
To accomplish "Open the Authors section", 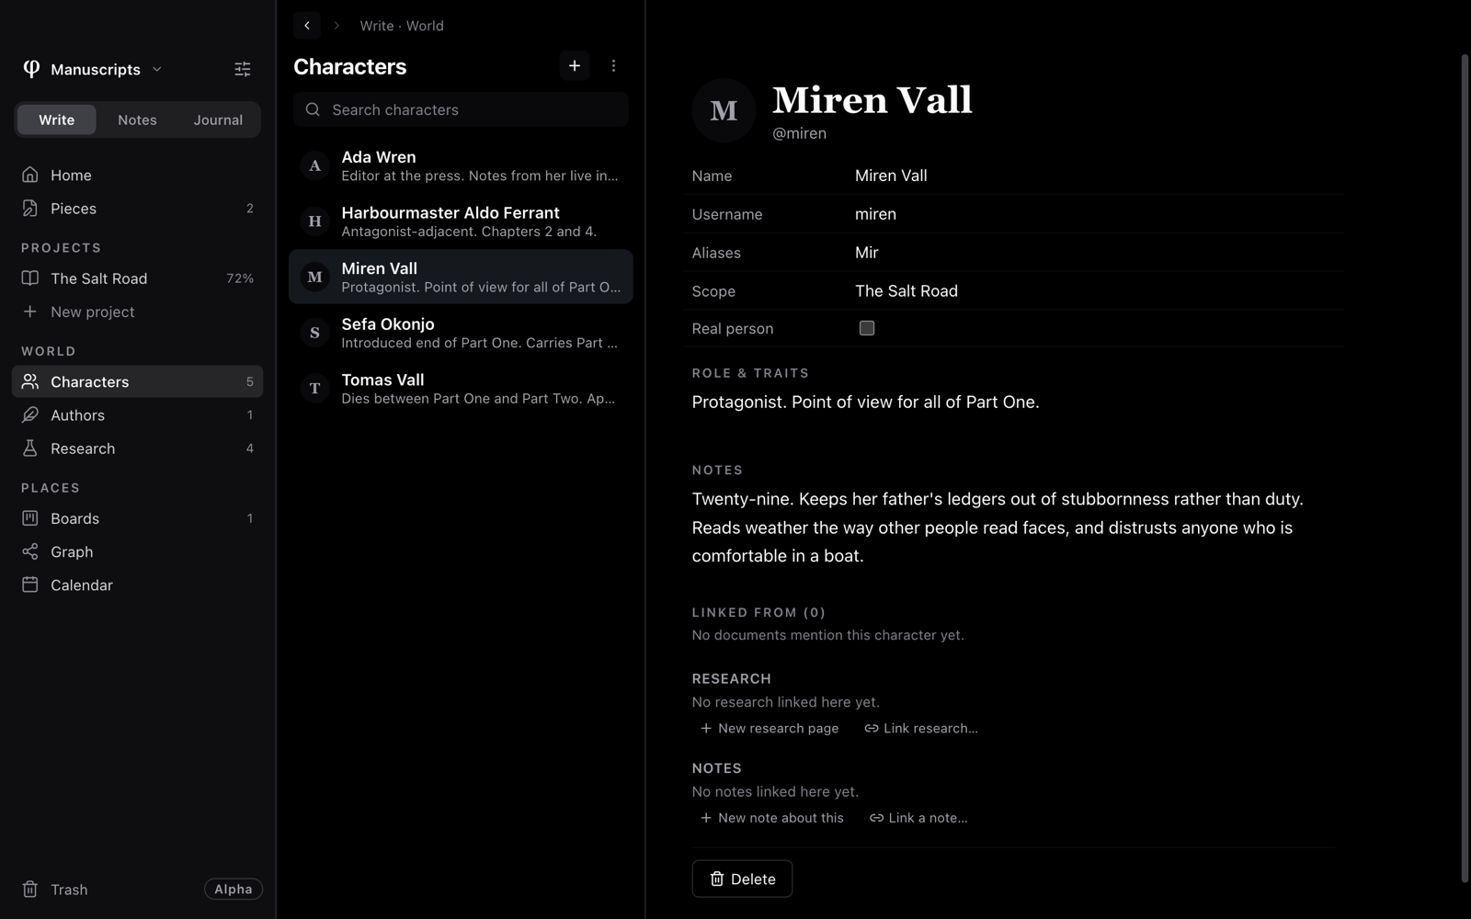I will click(138, 415).
